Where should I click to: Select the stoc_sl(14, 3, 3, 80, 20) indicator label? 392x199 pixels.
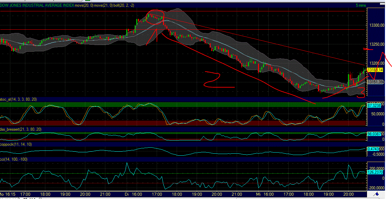(x=18, y=99)
